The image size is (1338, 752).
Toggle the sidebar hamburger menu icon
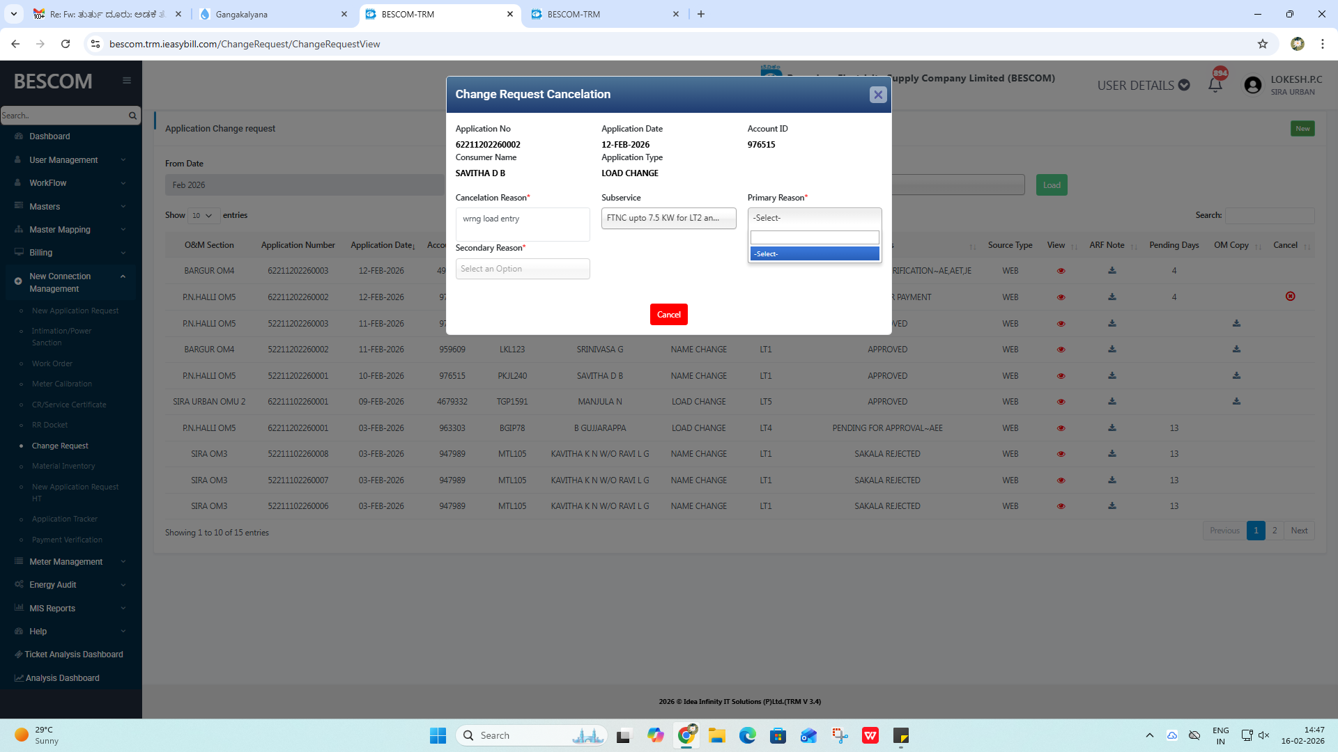127,81
